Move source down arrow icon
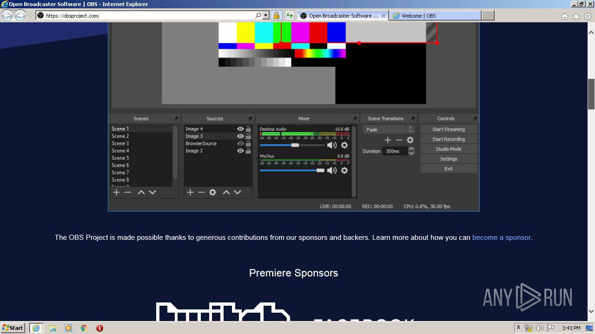This screenshot has width=595, height=334. click(x=238, y=192)
